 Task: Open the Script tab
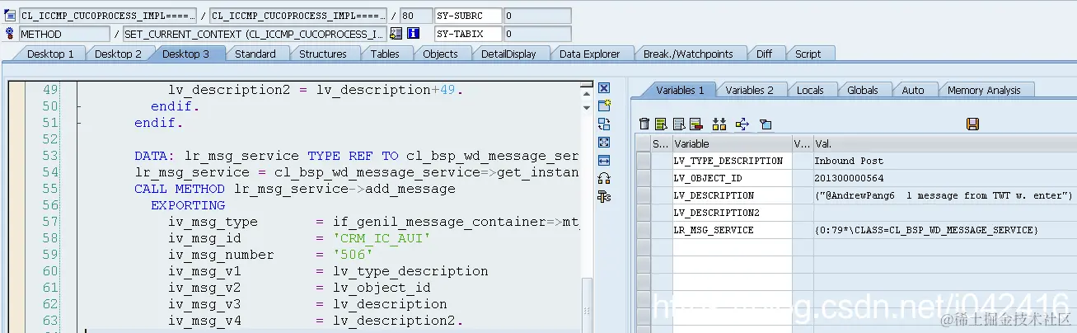click(x=808, y=54)
